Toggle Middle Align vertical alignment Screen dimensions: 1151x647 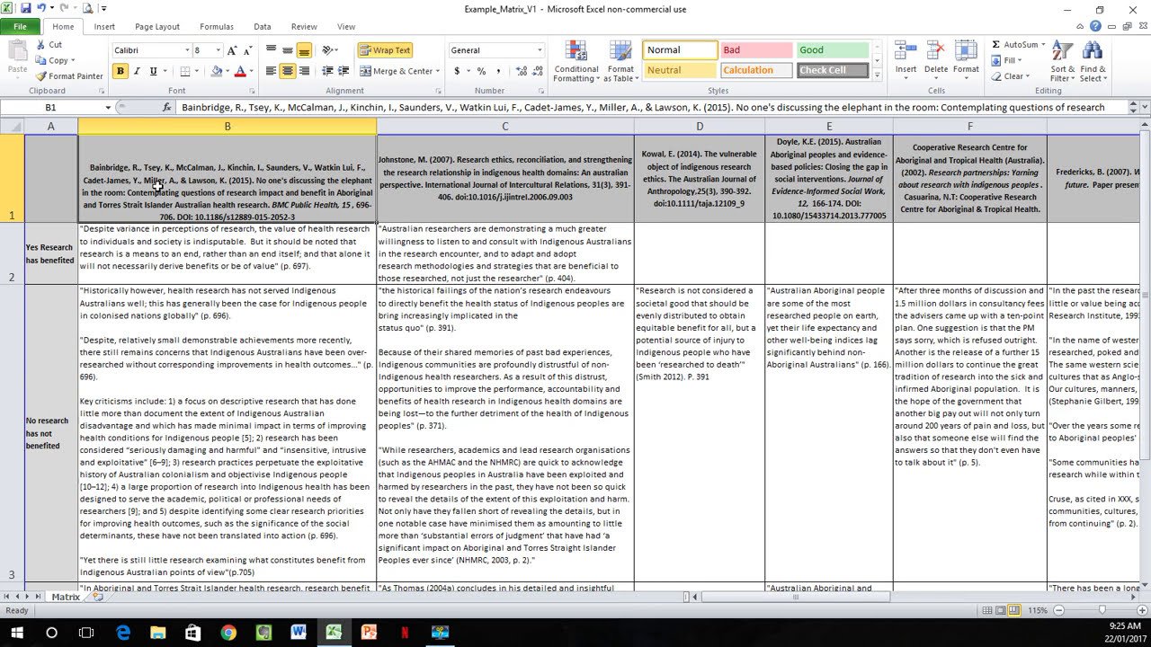click(288, 50)
